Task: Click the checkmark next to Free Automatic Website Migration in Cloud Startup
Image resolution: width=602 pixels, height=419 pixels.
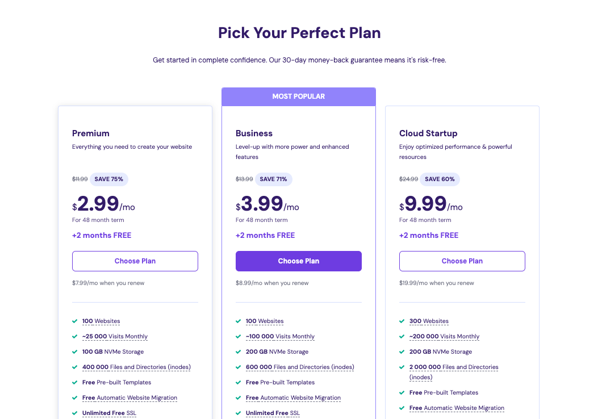Action: (x=402, y=408)
